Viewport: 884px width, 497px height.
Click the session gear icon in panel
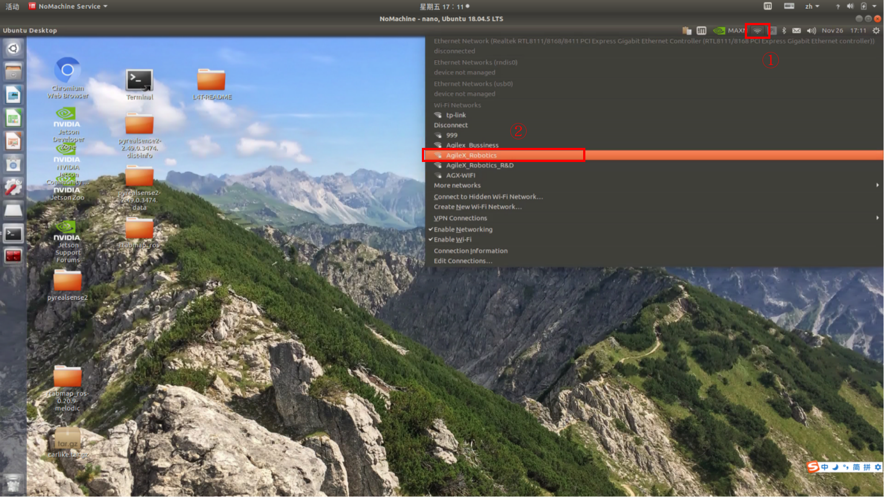(876, 30)
